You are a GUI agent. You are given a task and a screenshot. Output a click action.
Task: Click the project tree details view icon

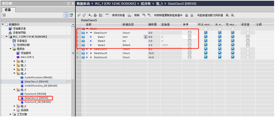[x=66, y=15]
